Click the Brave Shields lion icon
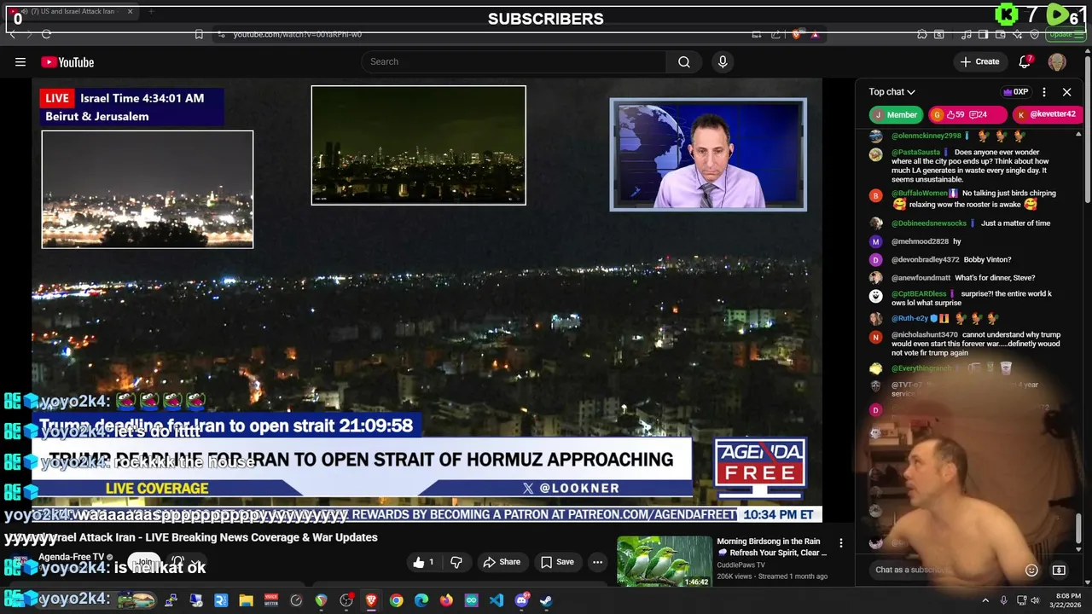This screenshot has width=1092, height=614. pos(797,34)
